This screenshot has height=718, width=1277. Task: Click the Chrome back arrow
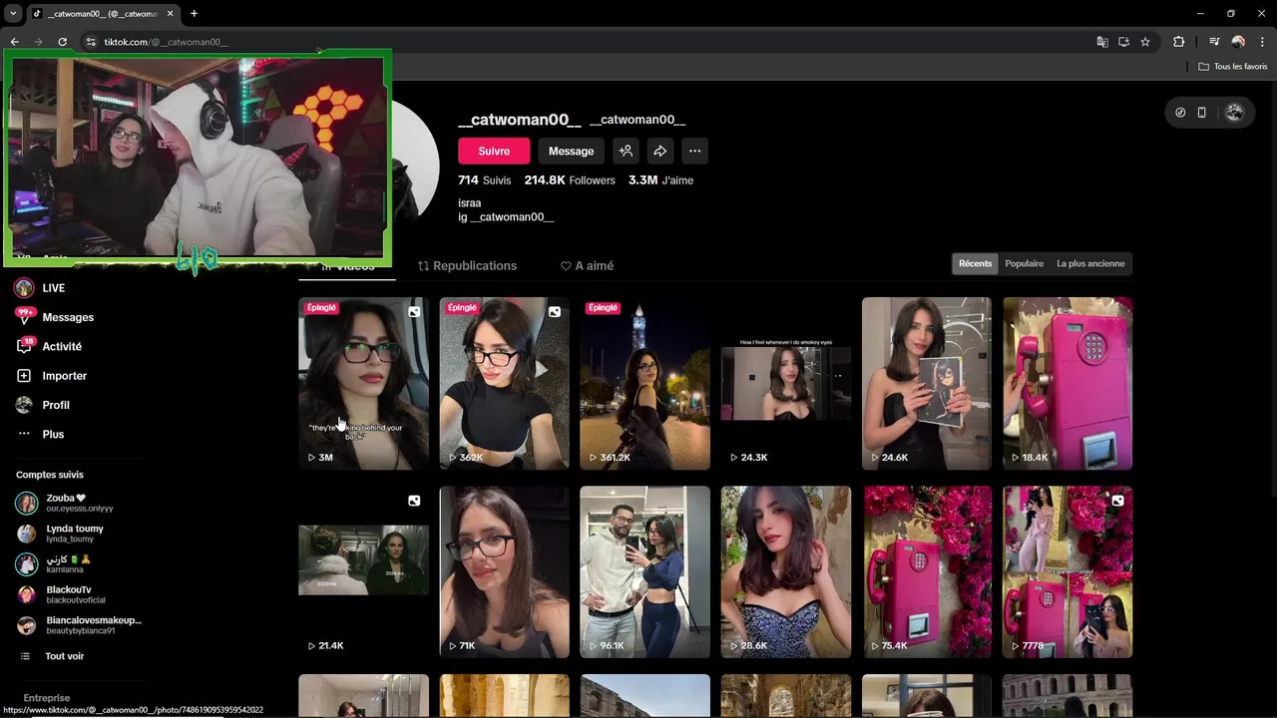point(14,42)
